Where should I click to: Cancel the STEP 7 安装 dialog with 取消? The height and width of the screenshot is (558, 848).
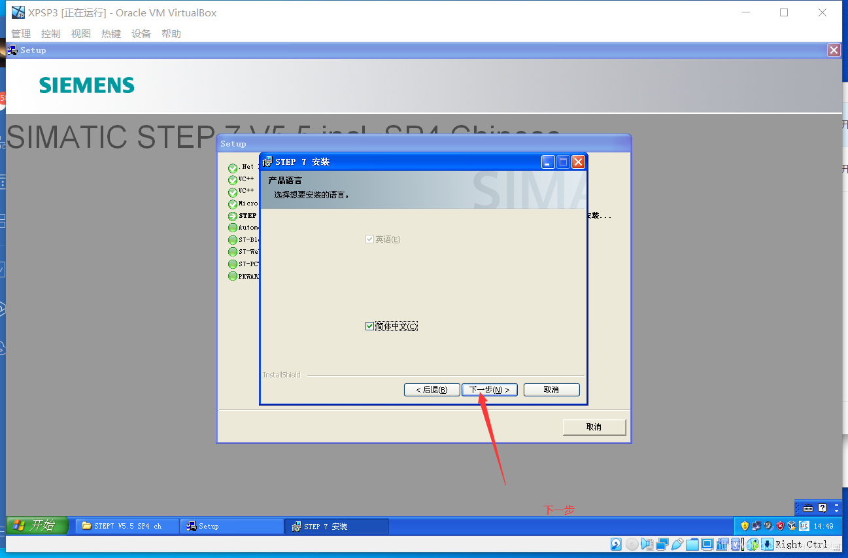tap(551, 390)
